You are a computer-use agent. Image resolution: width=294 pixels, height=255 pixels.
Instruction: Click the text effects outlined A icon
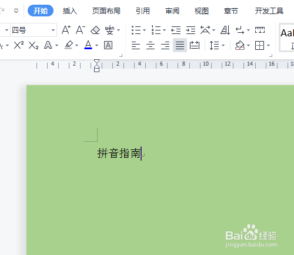[x=48, y=45]
